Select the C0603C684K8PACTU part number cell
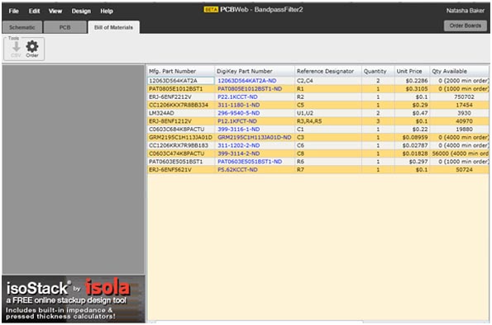This screenshot has width=492, height=325. [x=181, y=130]
